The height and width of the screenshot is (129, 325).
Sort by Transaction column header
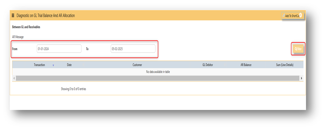click(39, 65)
